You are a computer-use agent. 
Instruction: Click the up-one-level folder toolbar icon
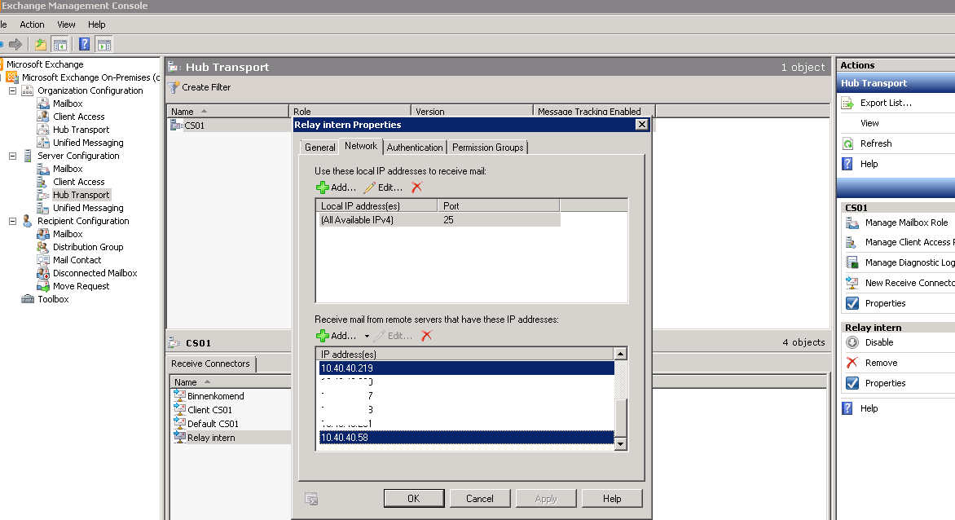tap(41, 45)
